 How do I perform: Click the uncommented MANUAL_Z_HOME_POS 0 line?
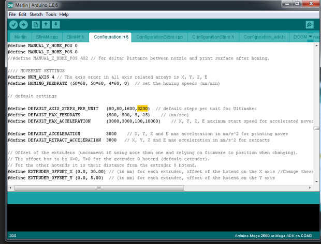click(42, 52)
